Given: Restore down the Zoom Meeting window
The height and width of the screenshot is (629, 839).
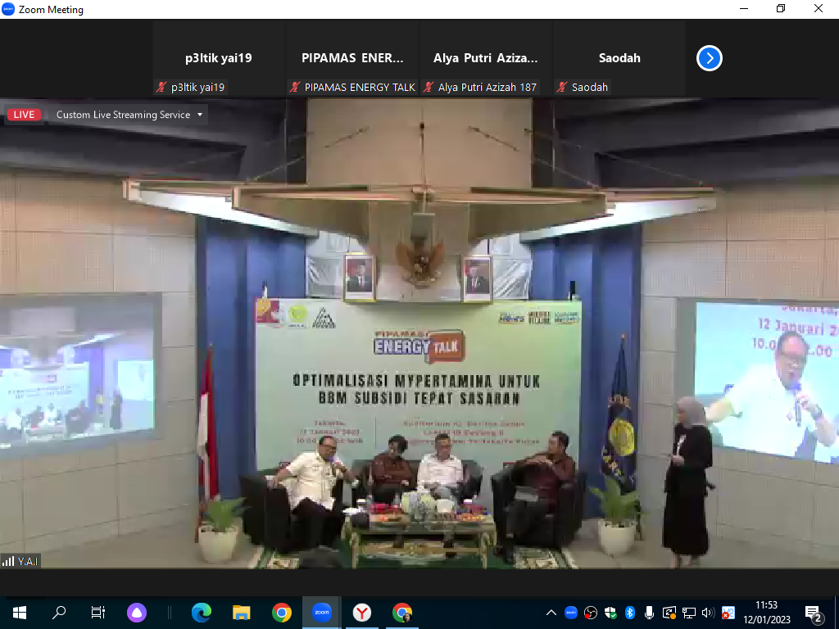Looking at the screenshot, I should (781, 9).
